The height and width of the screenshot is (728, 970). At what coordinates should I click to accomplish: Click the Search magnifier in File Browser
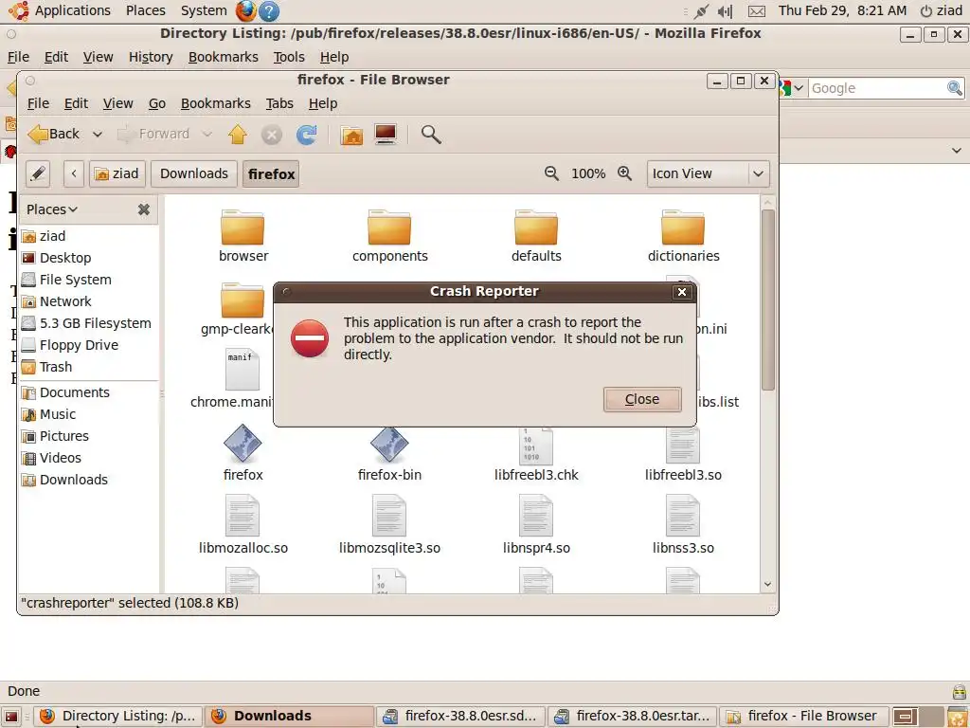(431, 134)
